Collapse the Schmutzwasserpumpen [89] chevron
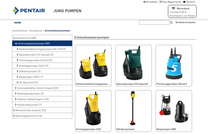Image resolution: width=208 pixels, height=134 pixels. (16, 43)
